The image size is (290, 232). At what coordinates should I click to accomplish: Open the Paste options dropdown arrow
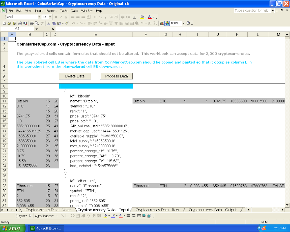[x=63, y=23]
